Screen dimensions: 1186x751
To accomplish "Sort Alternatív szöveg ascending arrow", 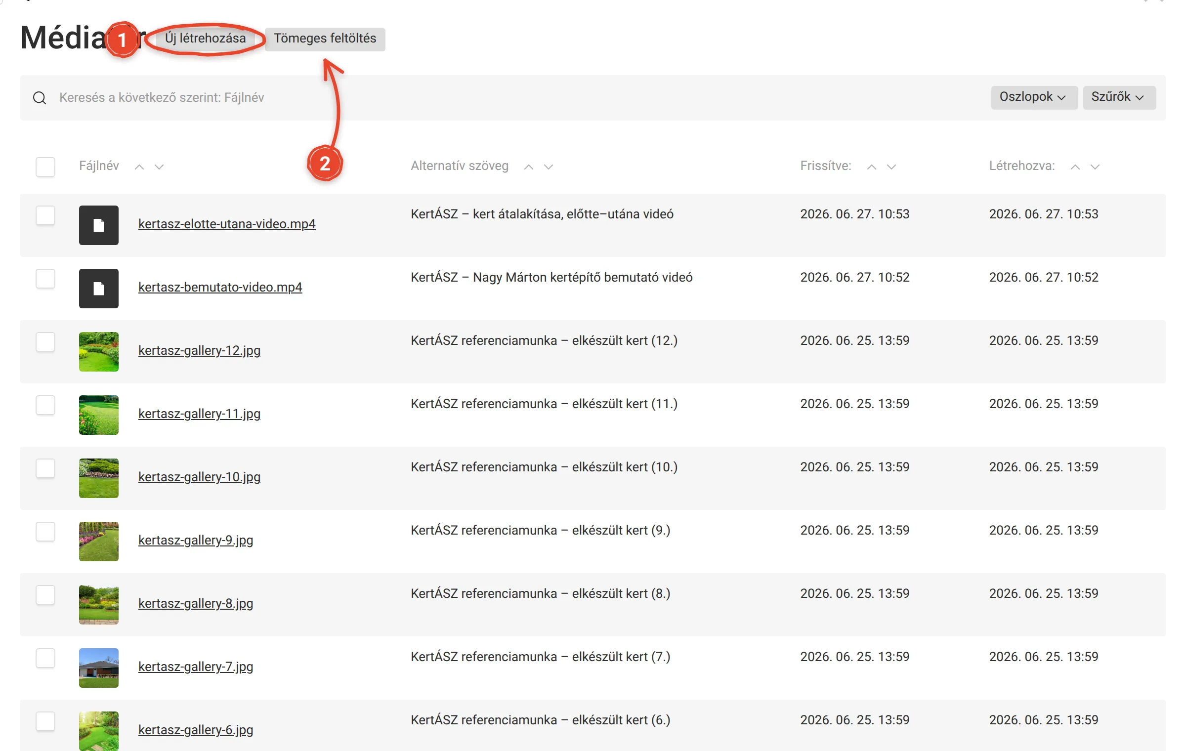I will coord(529,167).
